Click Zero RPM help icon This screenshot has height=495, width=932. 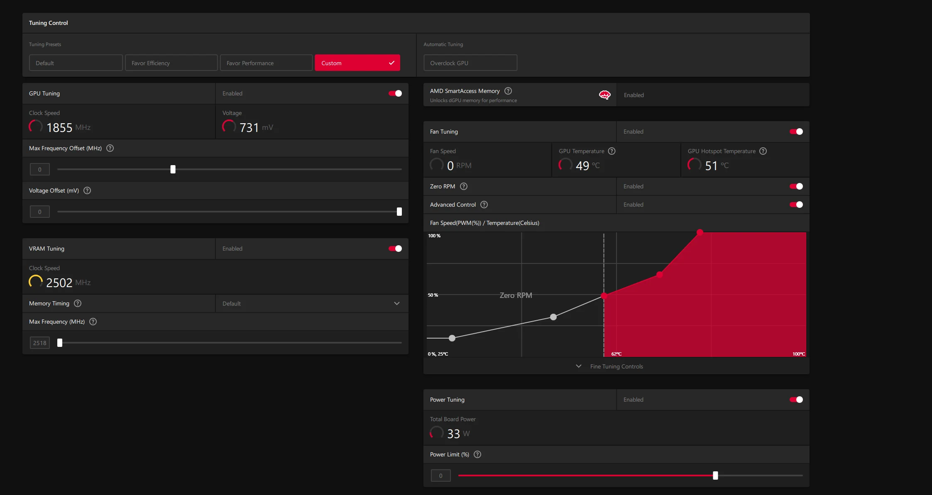tap(464, 186)
